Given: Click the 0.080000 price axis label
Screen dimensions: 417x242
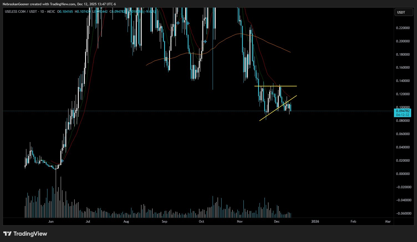Looking at the screenshot, I should pyautogui.click(x=403, y=121).
